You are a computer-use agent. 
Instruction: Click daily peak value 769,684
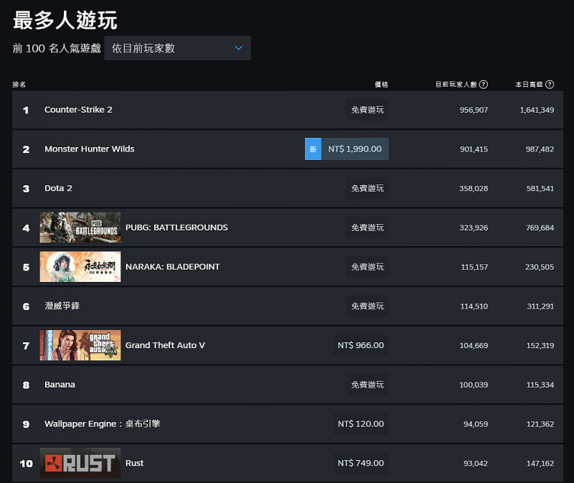pyautogui.click(x=540, y=228)
